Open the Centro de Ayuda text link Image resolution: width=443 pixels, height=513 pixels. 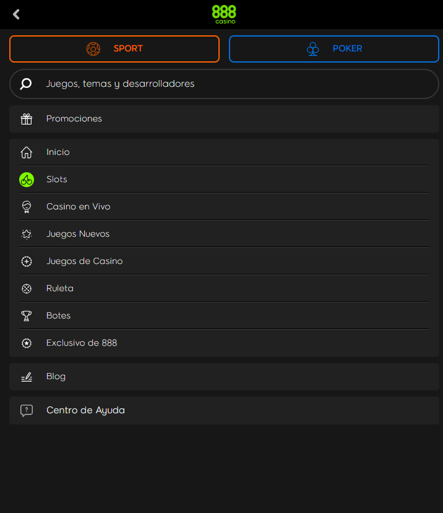point(85,410)
